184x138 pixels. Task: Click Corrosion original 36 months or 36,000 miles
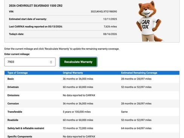coord(78,104)
